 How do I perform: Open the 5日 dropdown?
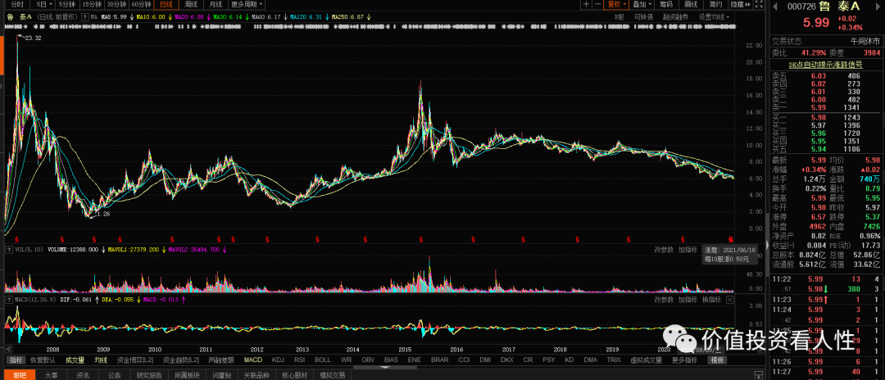43,5
